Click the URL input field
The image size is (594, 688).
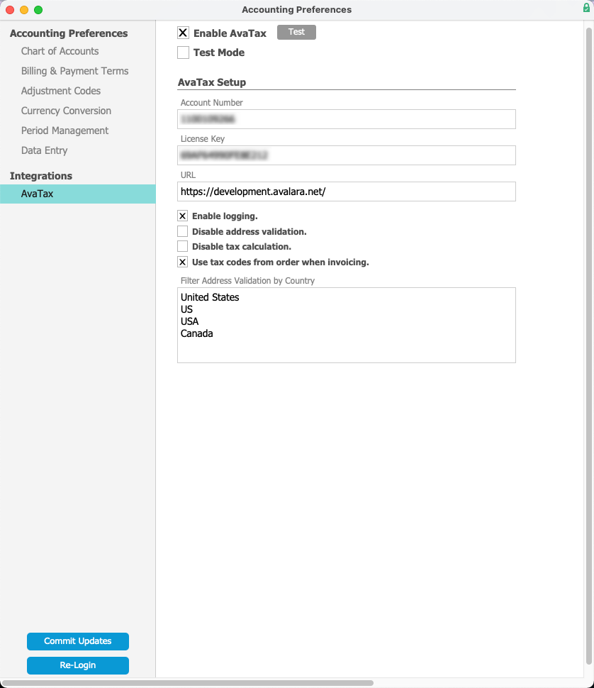coord(347,192)
